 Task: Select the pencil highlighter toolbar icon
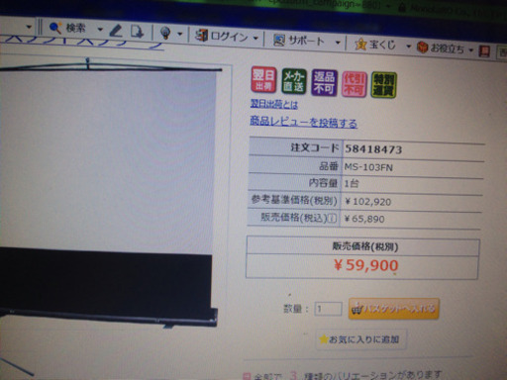115,31
